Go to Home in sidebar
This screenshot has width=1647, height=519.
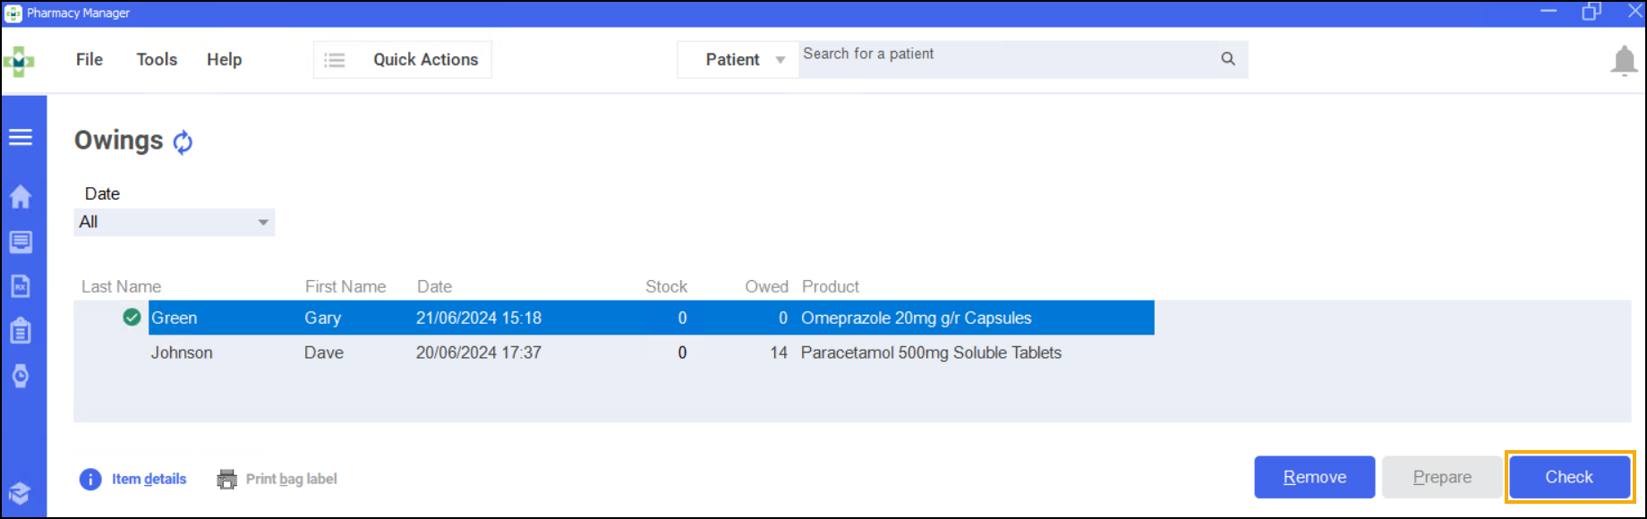21,197
